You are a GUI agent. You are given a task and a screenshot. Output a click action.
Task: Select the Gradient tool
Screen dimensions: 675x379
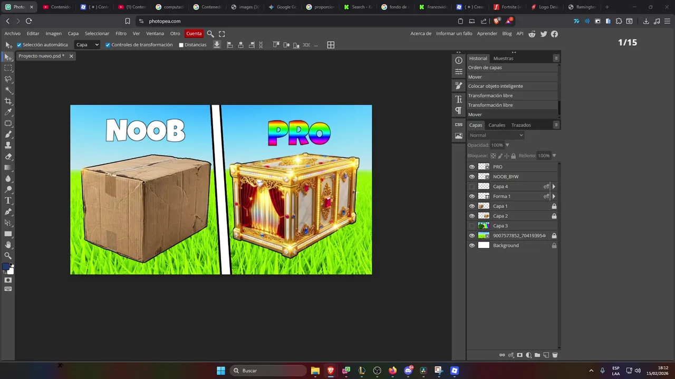pyautogui.click(x=8, y=167)
